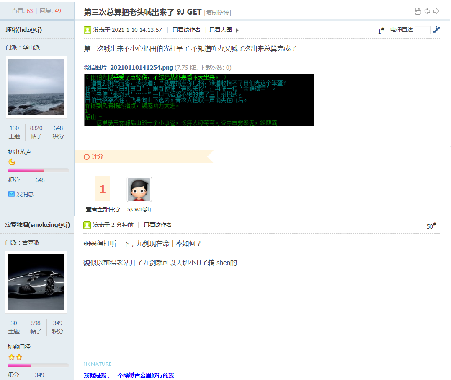Copy thread link via 复制链接
The image size is (451, 380).
point(217,13)
